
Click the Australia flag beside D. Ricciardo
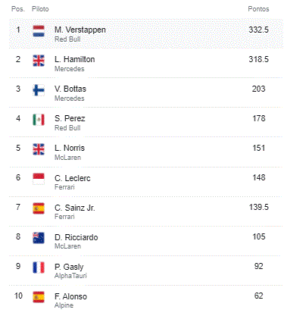[39, 238]
